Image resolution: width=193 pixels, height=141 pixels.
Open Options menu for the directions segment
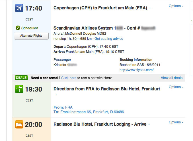[x=176, y=87]
